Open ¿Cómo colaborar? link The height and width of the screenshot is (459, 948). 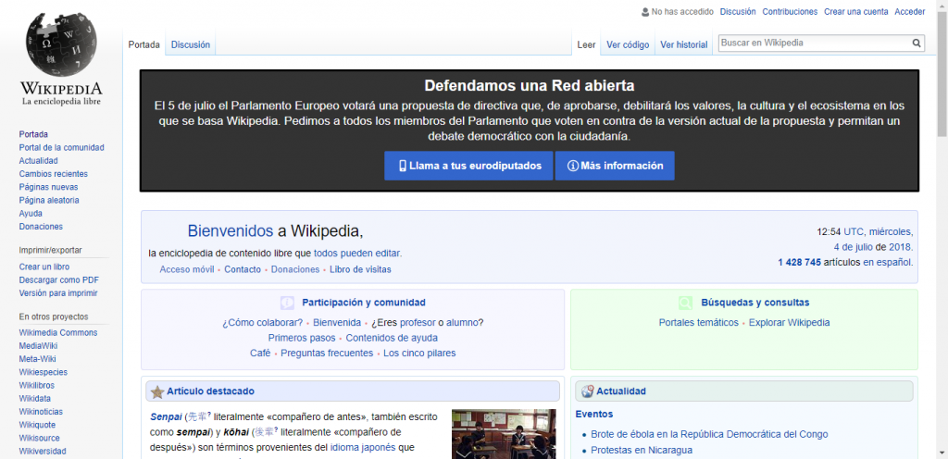click(x=262, y=323)
